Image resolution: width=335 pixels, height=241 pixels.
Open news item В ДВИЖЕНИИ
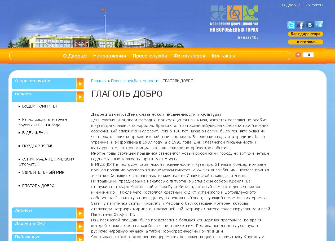click(x=36, y=133)
